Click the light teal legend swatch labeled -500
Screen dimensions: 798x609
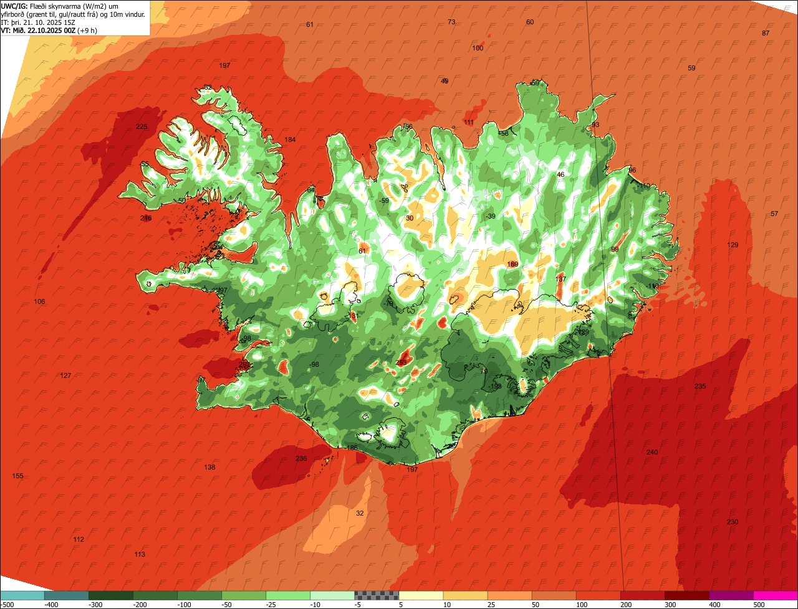[x=22, y=595]
